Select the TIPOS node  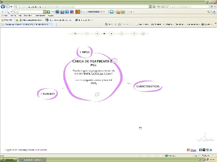click(x=85, y=52)
